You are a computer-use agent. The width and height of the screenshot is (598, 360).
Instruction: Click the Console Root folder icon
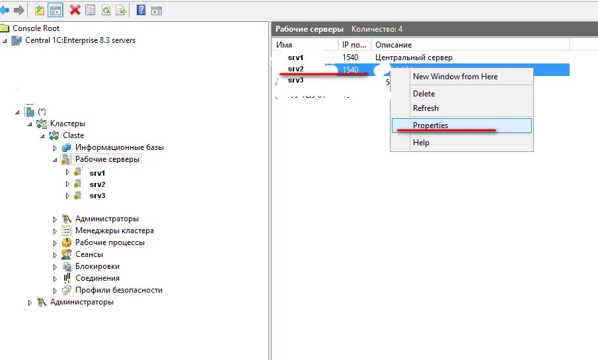[x=5, y=28]
